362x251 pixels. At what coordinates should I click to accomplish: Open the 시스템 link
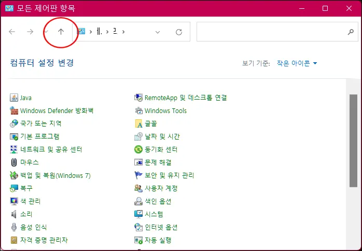click(x=154, y=214)
